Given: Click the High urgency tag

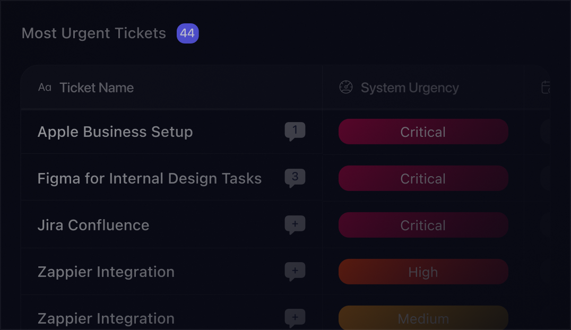Looking at the screenshot, I should [x=423, y=272].
